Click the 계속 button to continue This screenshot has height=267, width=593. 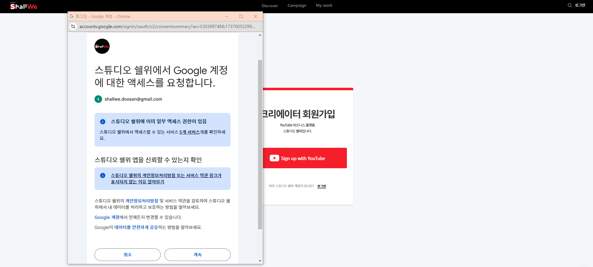198,255
